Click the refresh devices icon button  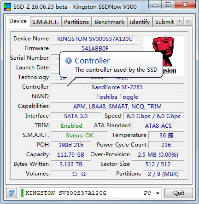click(x=12, y=193)
